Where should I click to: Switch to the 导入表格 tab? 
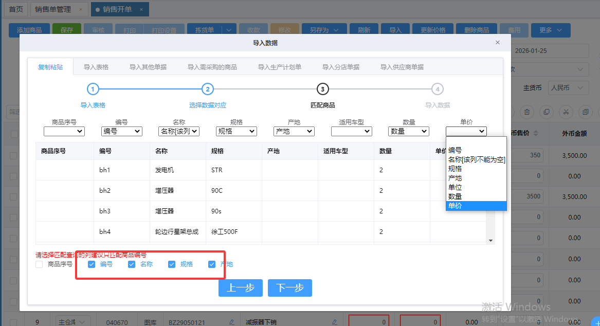tap(96, 67)
